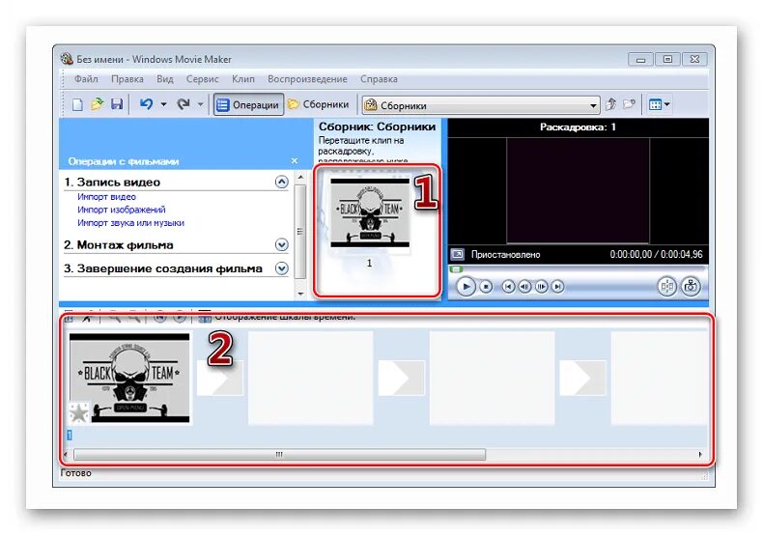This screenshot has height=535, width=763.
Task: Select clip thumbnail 1 in collection
Action: pyautogui.click(x=370, y=213)
